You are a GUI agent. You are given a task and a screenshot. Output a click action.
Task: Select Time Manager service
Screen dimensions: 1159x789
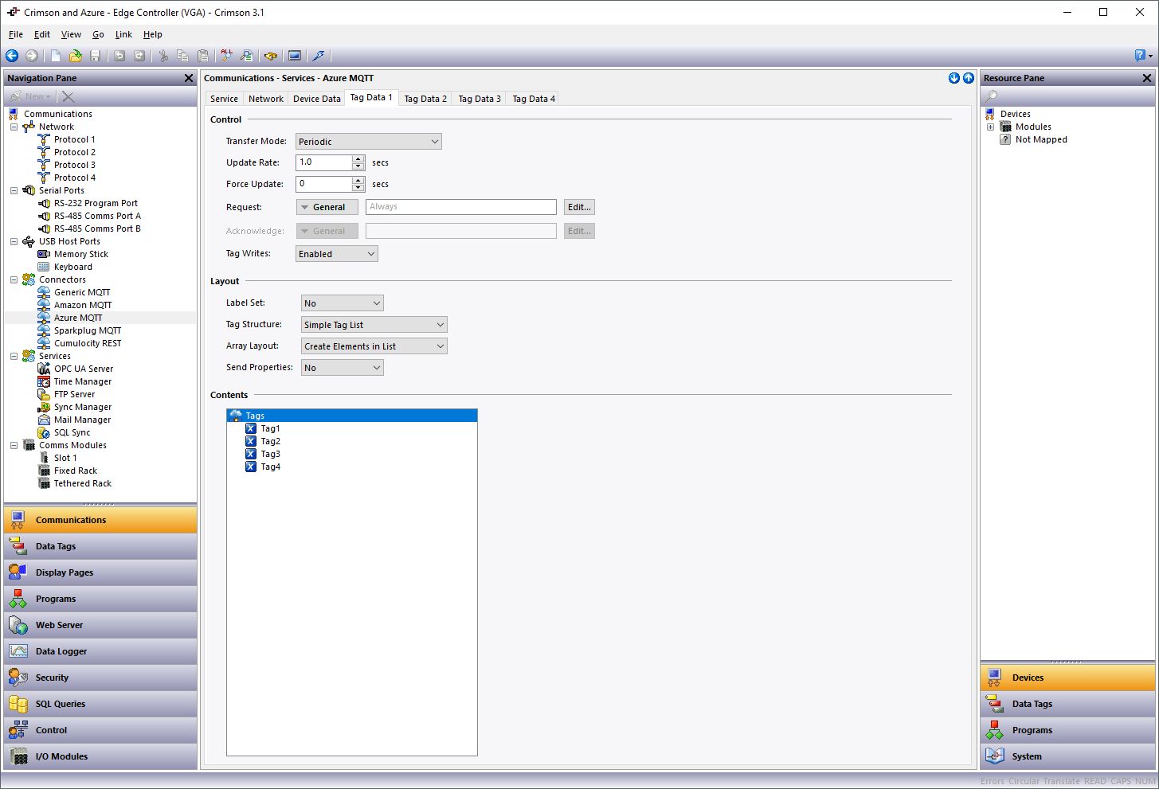click(x=83, y=381)
